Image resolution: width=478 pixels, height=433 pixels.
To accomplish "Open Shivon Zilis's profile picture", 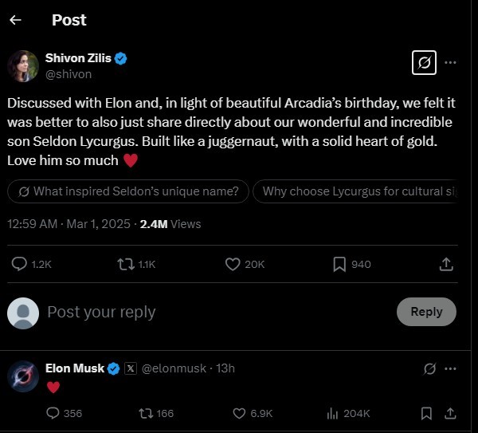I will coord(23,66).
